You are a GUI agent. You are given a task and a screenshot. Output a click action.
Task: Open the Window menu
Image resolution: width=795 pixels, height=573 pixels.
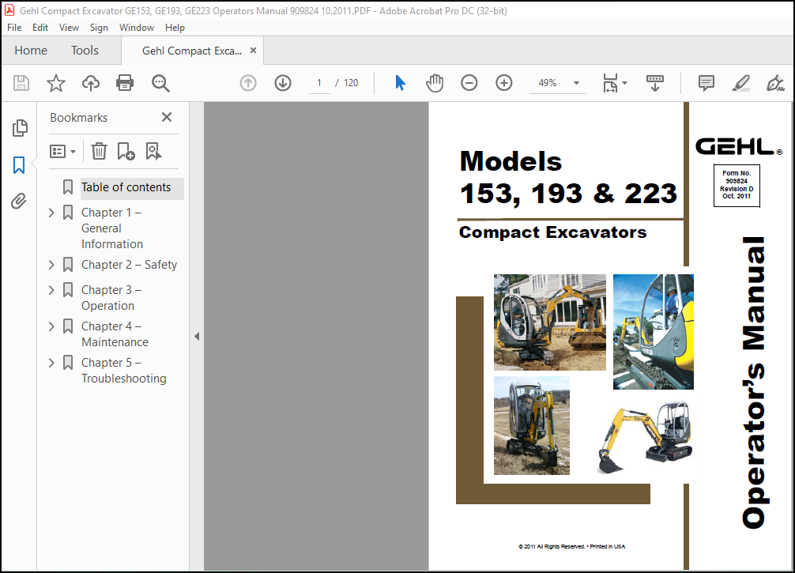[x=137, y=28]
